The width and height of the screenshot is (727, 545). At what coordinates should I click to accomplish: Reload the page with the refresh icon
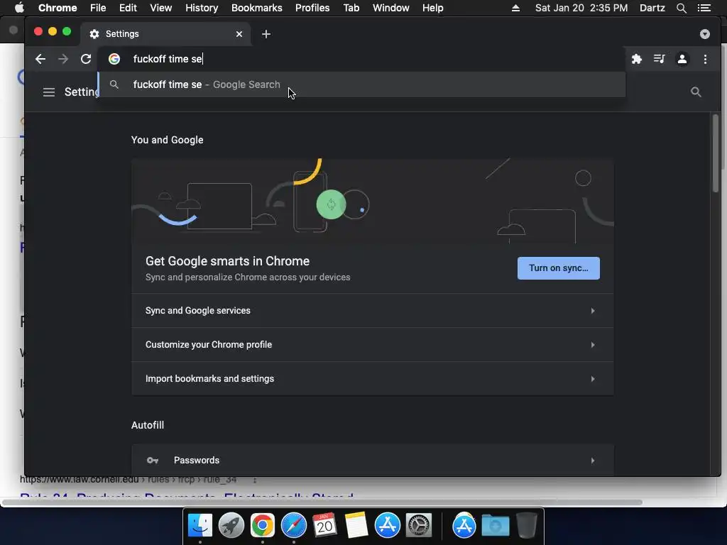[86, 59]
